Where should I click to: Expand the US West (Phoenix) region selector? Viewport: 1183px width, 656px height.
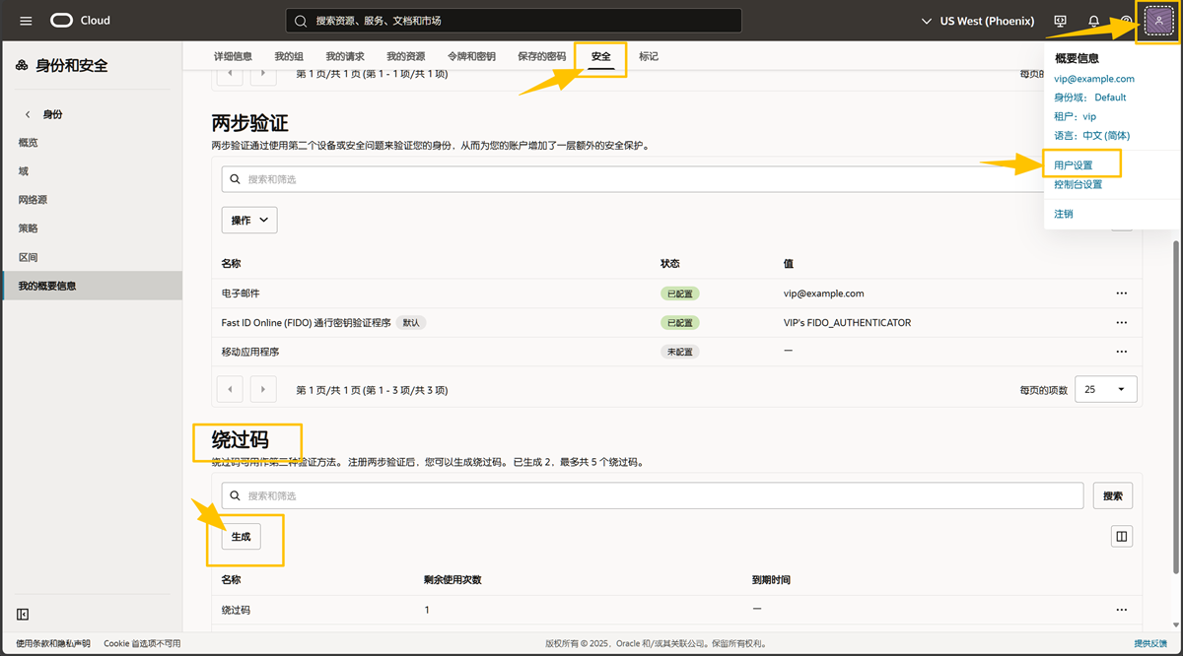(x=978, y=21)
